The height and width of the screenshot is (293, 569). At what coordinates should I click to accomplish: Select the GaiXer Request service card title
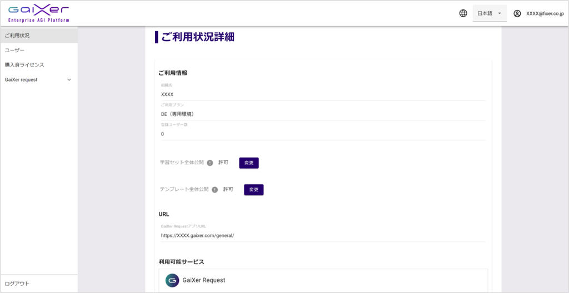pyautogui.click(x=204, y=280)
